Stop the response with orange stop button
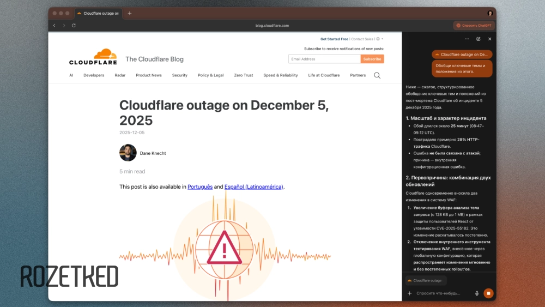 pos(488,293)
